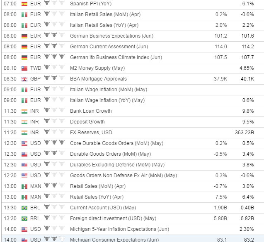Click the bull importance icons for Core Durable Goods Orders
This screenshot has height=242, width=264.
(x=54, y=142)
